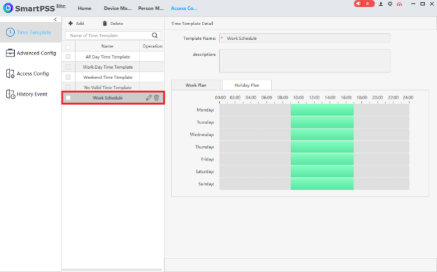Open the Person M... tab

point(151,8)
